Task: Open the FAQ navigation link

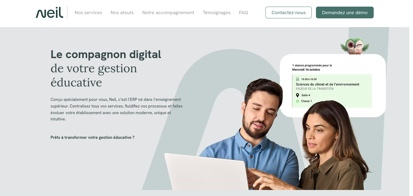Action: (243, 13)
